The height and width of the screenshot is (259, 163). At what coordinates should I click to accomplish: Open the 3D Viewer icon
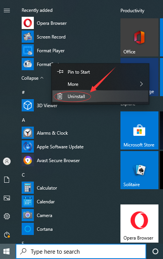pos(28,105)
